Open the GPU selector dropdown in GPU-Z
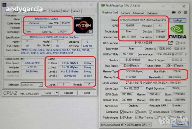 pos(126,125)
